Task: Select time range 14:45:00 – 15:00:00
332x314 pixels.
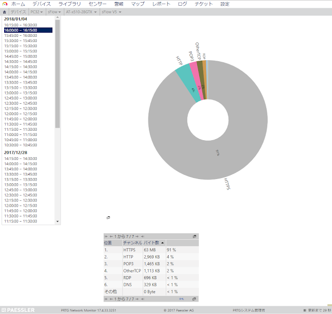Action: tap(21, 57)
